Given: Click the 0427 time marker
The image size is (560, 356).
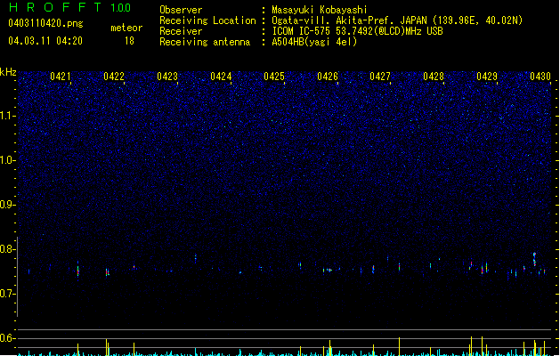Looking at the screenshot, I should 380,77.
